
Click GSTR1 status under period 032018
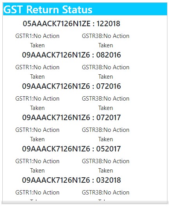[37, 195]
